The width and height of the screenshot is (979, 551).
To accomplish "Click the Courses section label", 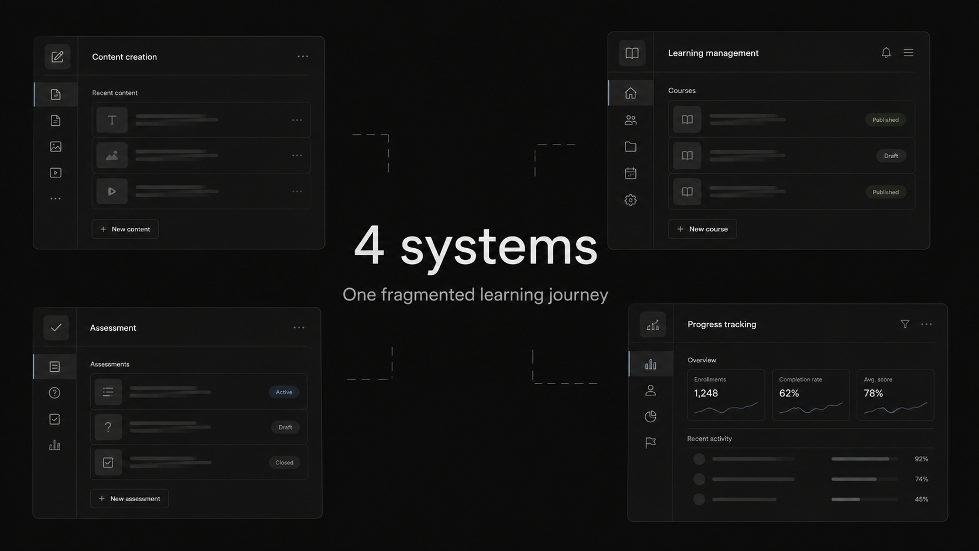I will pyautogui.click(x=682, y=91).
